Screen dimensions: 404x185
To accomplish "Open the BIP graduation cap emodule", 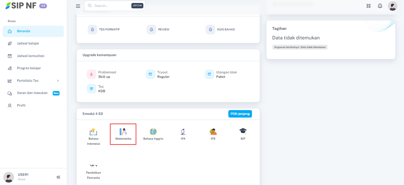I will [x=243, y=131].
